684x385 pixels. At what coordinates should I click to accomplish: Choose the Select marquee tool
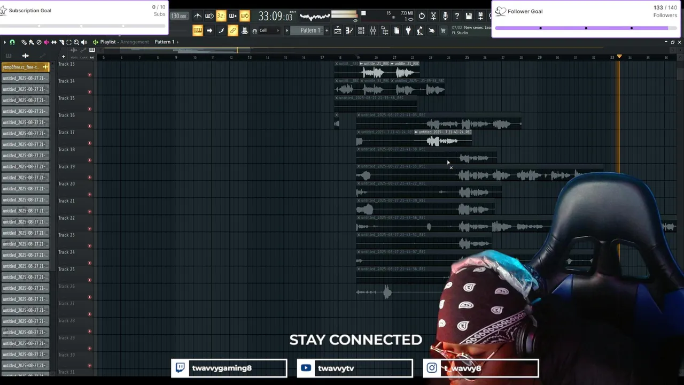click(68, 42)
